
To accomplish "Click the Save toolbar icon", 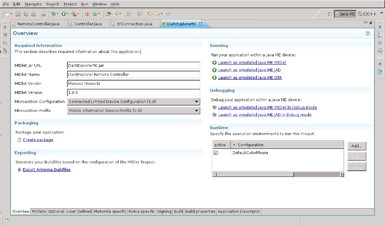I will pos(18,14).
